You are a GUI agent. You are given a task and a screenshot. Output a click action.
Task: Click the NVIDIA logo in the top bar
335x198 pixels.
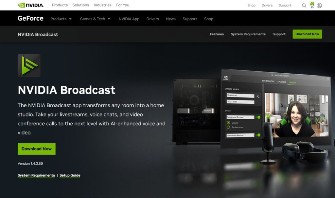(30, 5)
